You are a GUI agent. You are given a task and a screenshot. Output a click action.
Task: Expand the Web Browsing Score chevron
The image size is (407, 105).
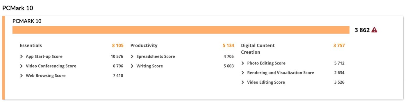(22, 75)
